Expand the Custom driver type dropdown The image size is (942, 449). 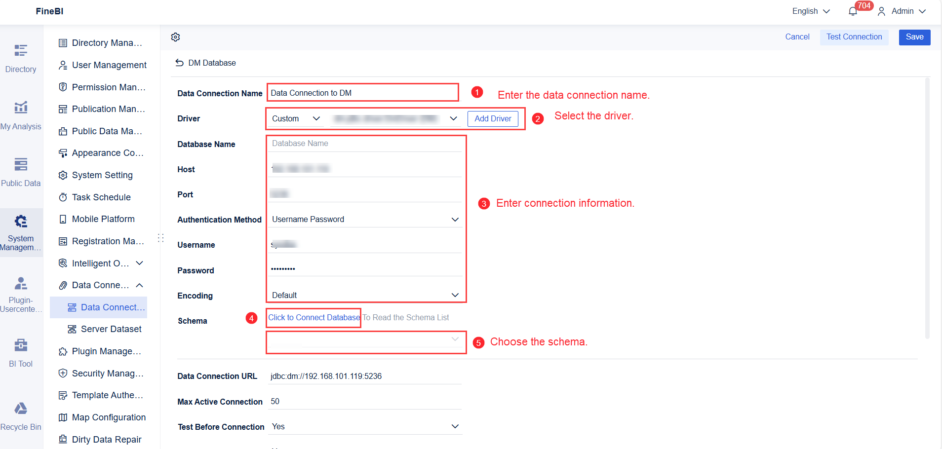[296, 118]
